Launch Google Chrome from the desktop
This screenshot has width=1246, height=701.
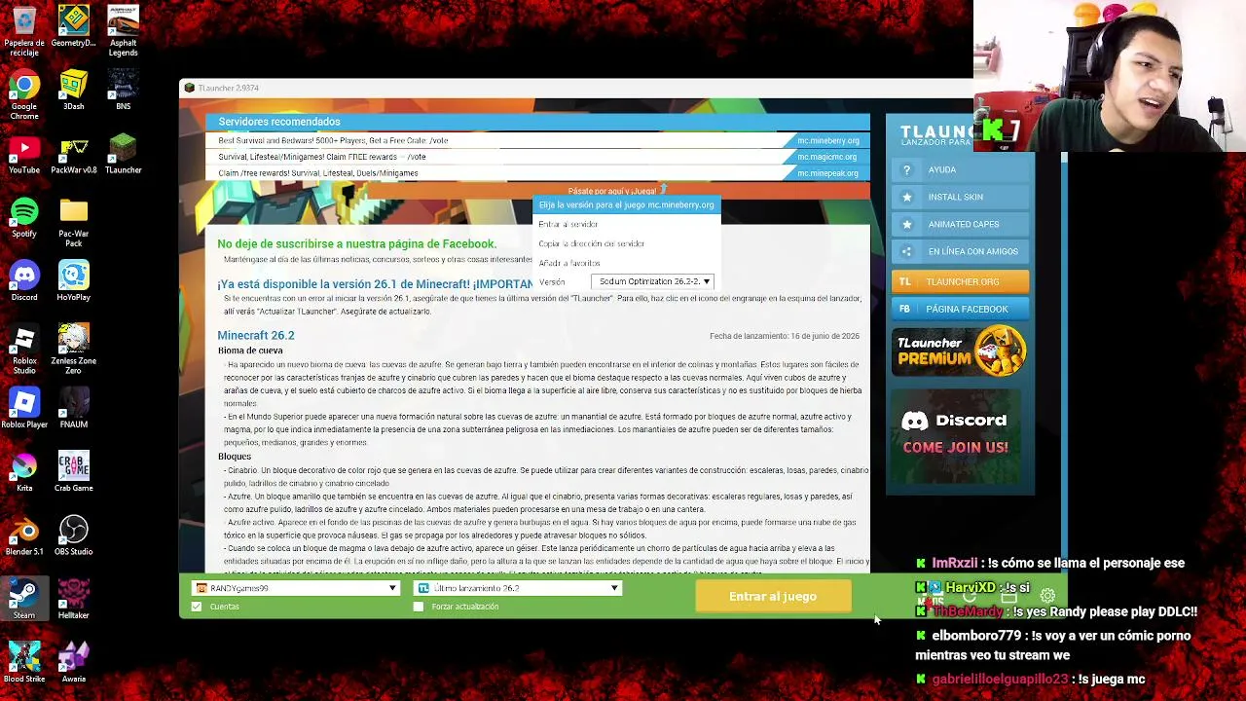point(24,94)
